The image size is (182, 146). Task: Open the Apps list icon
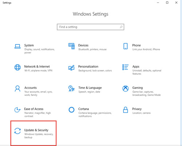click(126, 67)
